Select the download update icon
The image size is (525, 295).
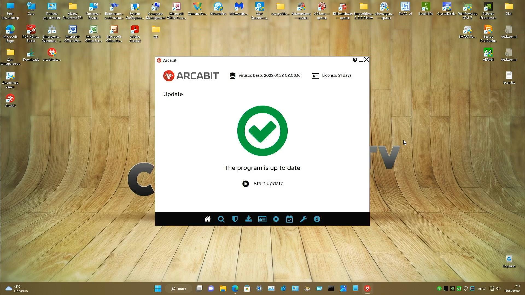point(249,219)
